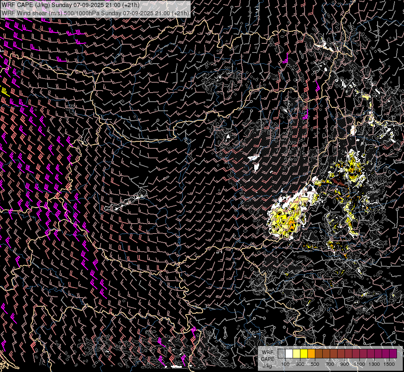404x372 pixels.
Task: Click the 'WRF' word in the legend
Action: (268, 353)
